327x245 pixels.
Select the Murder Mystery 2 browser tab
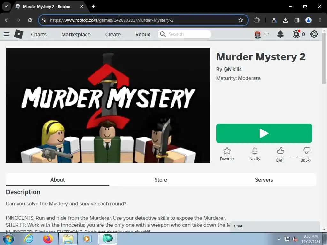point(46,6)
